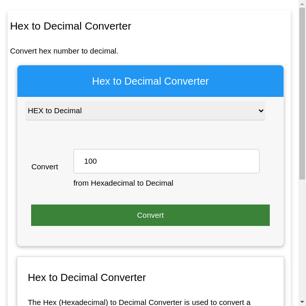Click the word Convert on the green button
Viewport: 306px width, 306px height.
[x=150, y=215]
